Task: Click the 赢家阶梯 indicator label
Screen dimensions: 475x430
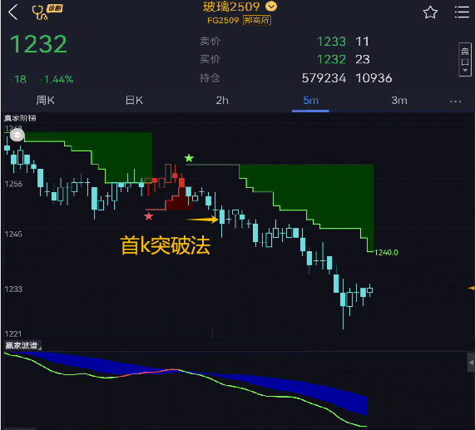Action: (20, 118)
